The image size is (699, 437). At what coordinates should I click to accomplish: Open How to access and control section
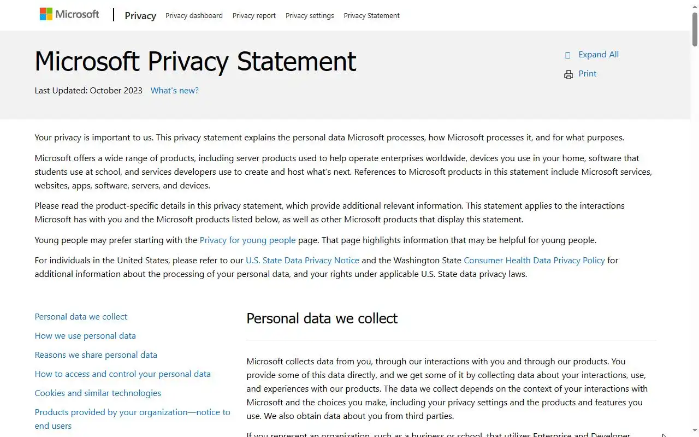pos(122,374)
